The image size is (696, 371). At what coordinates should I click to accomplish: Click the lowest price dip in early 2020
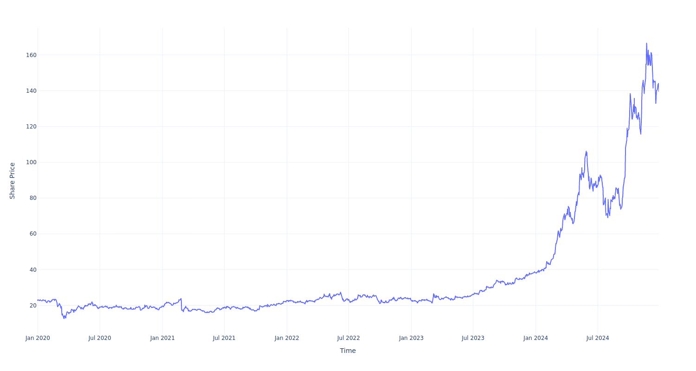tap(64, 318)
